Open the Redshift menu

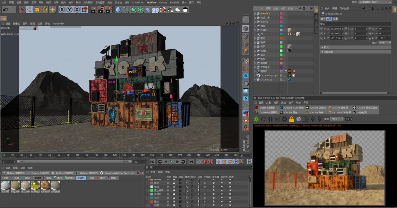point(174,2)
